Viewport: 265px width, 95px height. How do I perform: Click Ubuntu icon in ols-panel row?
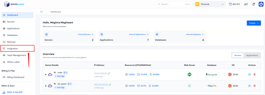click(x=230, y=86)
